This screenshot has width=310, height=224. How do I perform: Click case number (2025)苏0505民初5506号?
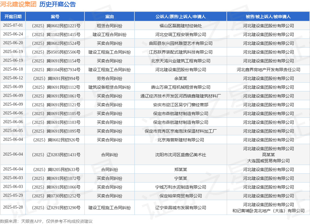point(56,52)
